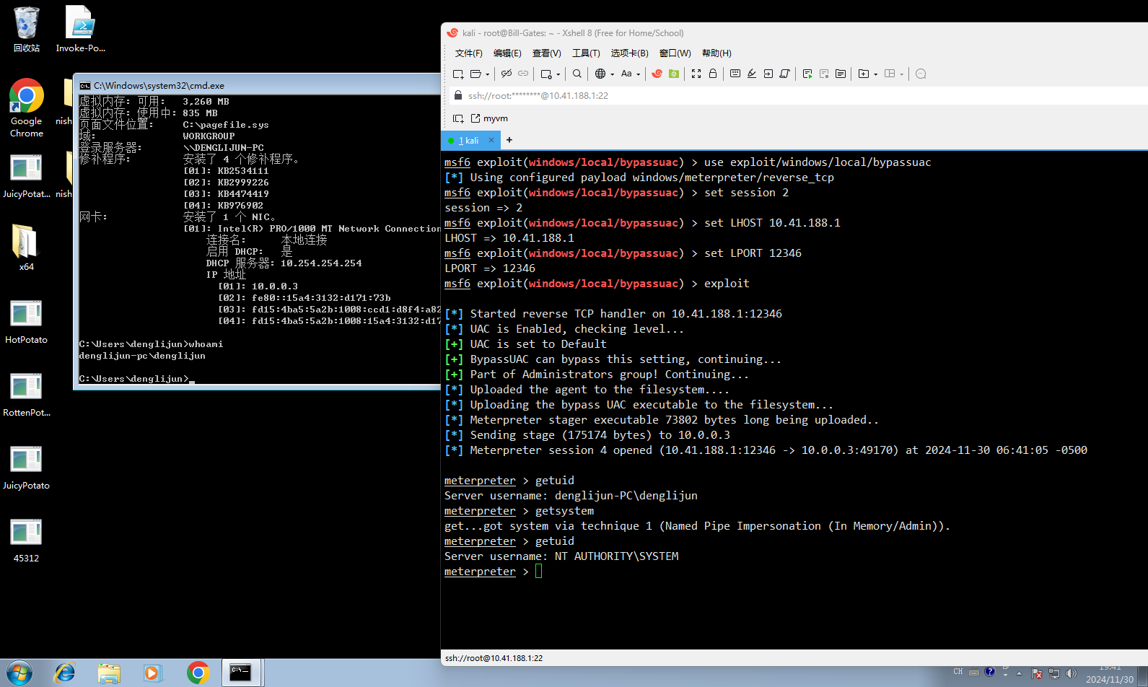
Task: Open the session Properties gear icon
Action: click(546, 74)
